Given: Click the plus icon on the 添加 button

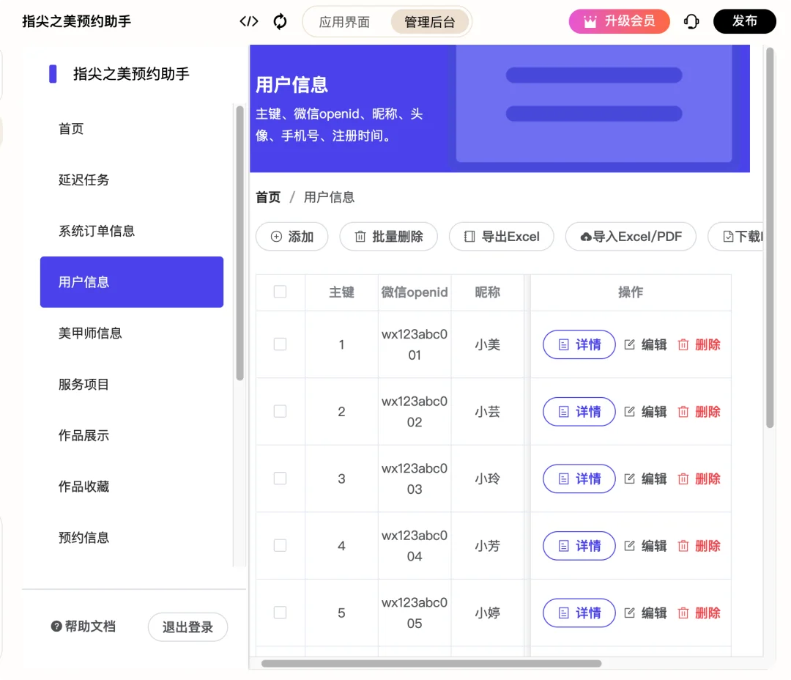Looking at the screenshot, I should pyautogui.click(x=275, y=236).
